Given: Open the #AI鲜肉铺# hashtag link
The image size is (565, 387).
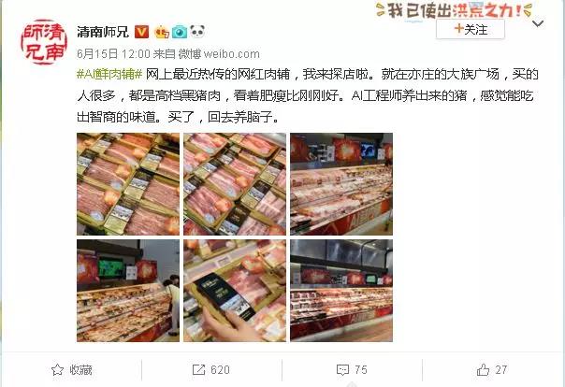Looking at the screenshot, I should [109, 75].
